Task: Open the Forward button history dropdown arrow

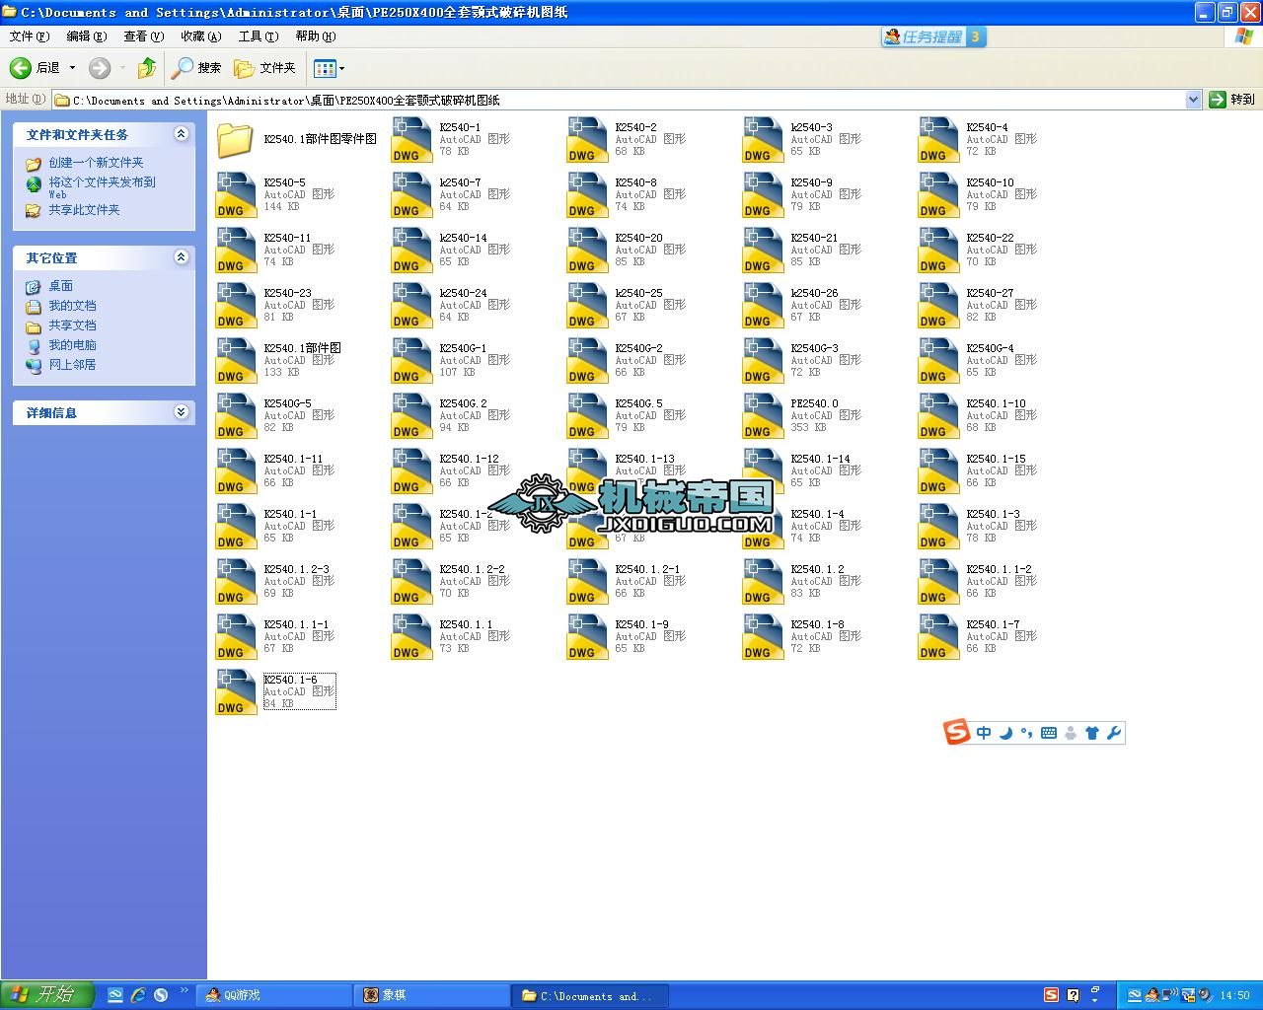Action: coord(122,68)
